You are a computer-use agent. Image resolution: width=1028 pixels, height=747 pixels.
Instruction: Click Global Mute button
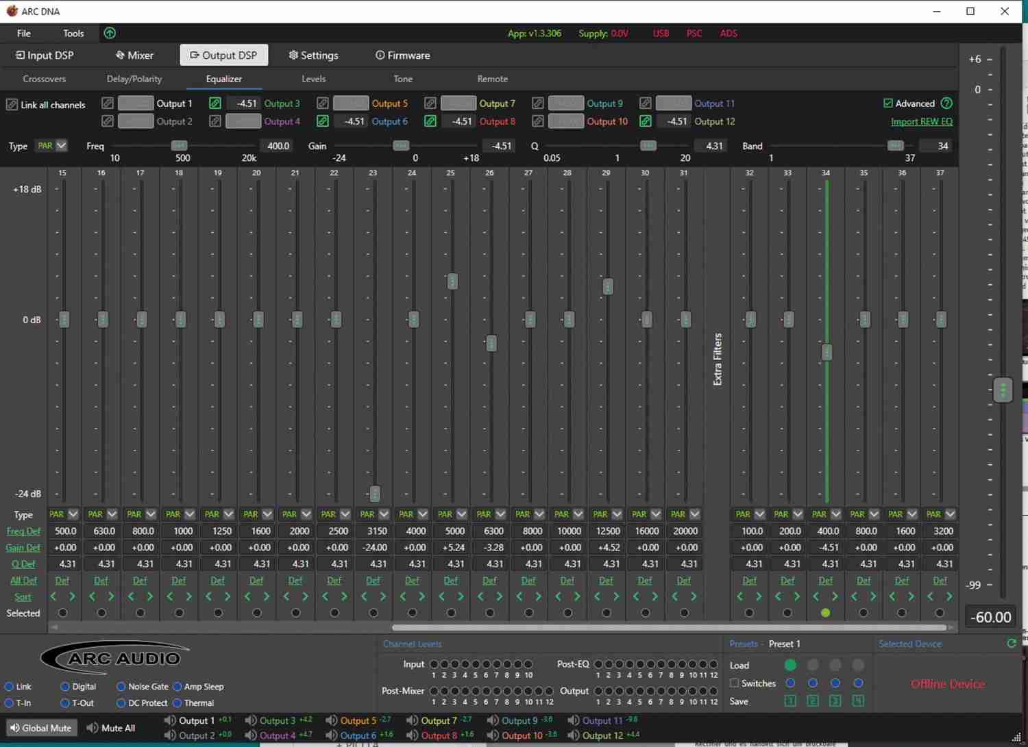[40, 728]
